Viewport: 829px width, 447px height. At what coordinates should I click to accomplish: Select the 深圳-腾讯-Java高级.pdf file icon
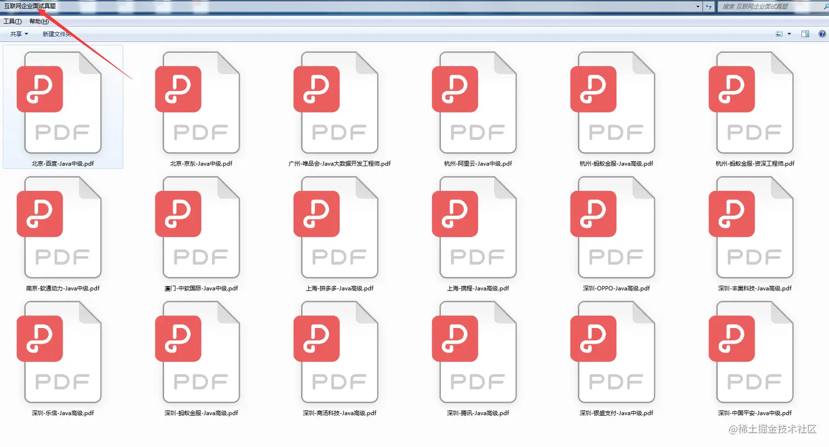(474, 352)
